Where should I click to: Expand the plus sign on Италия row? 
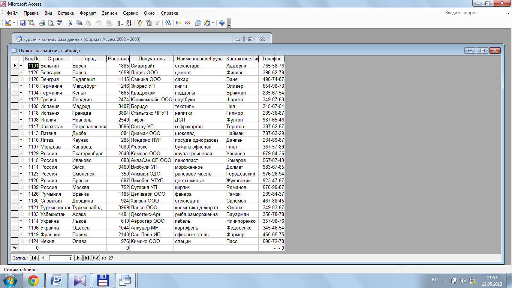(x=21, y=120)
